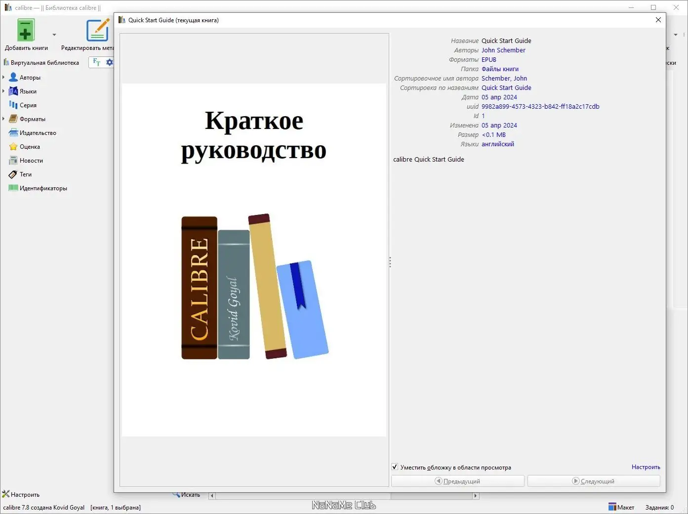Select the Теги category label
Image resolution: width=688 pixels, height=514 pixels.
[26, 174]
